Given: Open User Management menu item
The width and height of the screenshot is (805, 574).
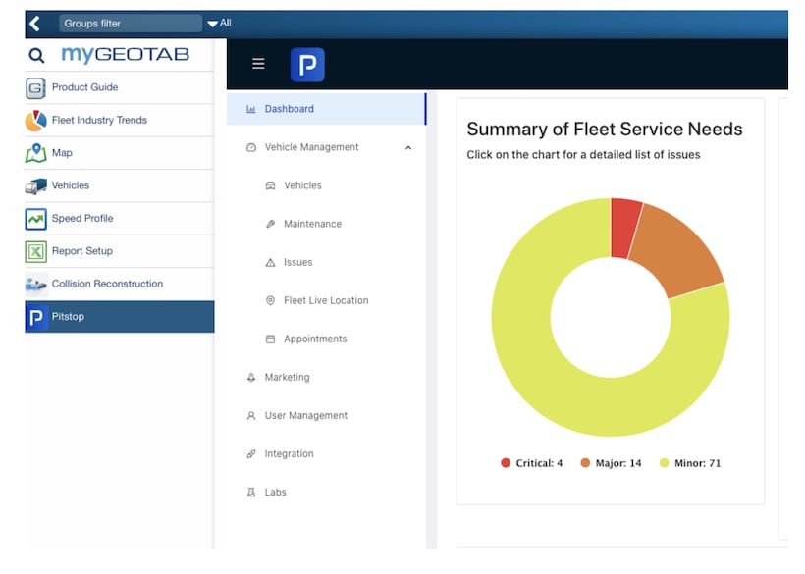Looking at the screenshot, I should pyautogui.click(x=306, y=415).
